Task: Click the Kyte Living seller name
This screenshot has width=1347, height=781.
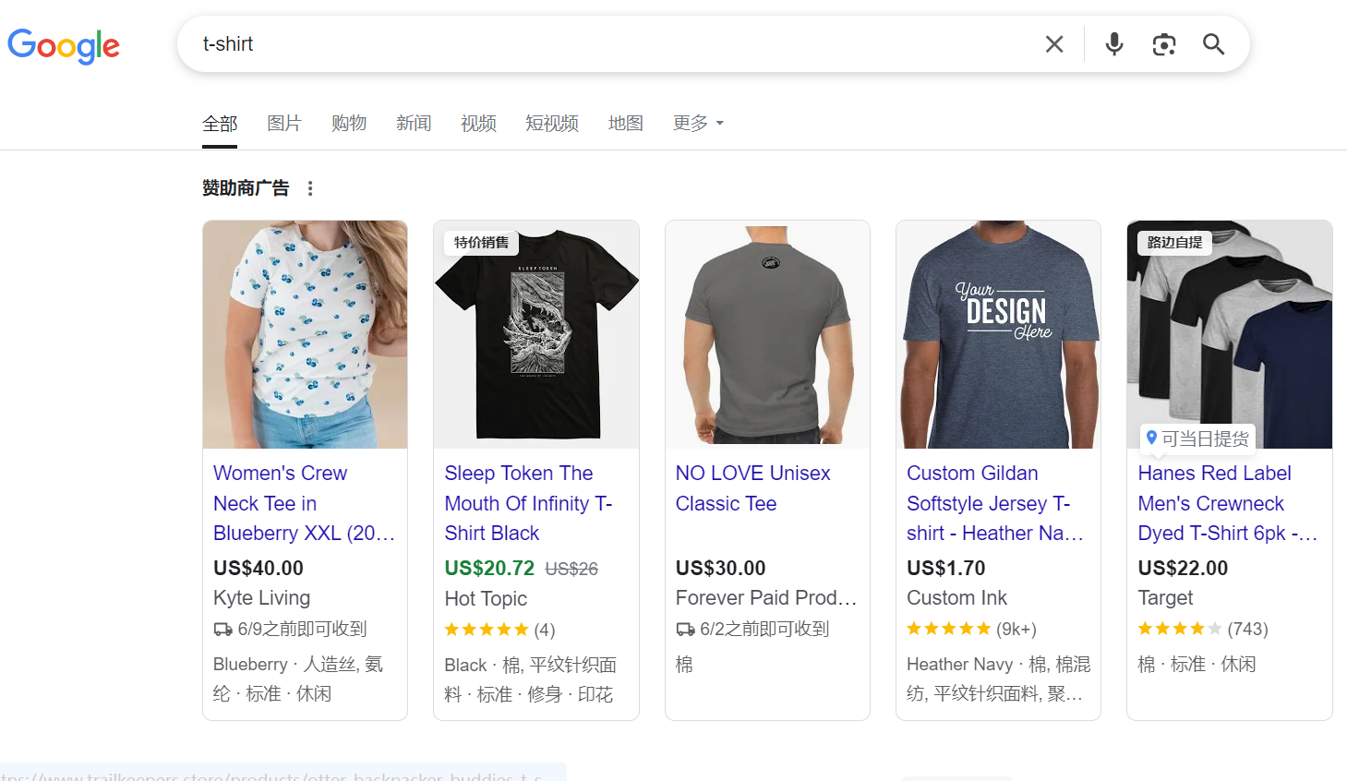Action: click(x=262, y=598)
